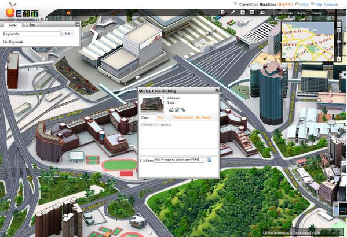Click the zoom slider handle
347x237 pixels.
[339, 42]
